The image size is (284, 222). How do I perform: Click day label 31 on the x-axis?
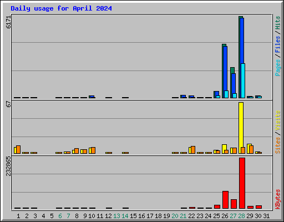[x=266, y=216]
